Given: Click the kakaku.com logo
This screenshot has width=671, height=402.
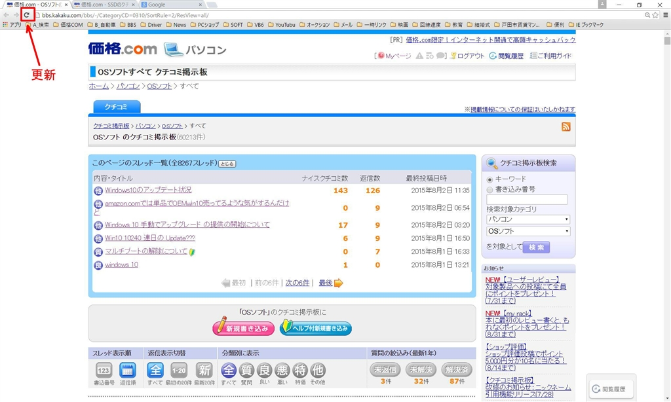Looking at the screenshot, I should pos(123,48).
